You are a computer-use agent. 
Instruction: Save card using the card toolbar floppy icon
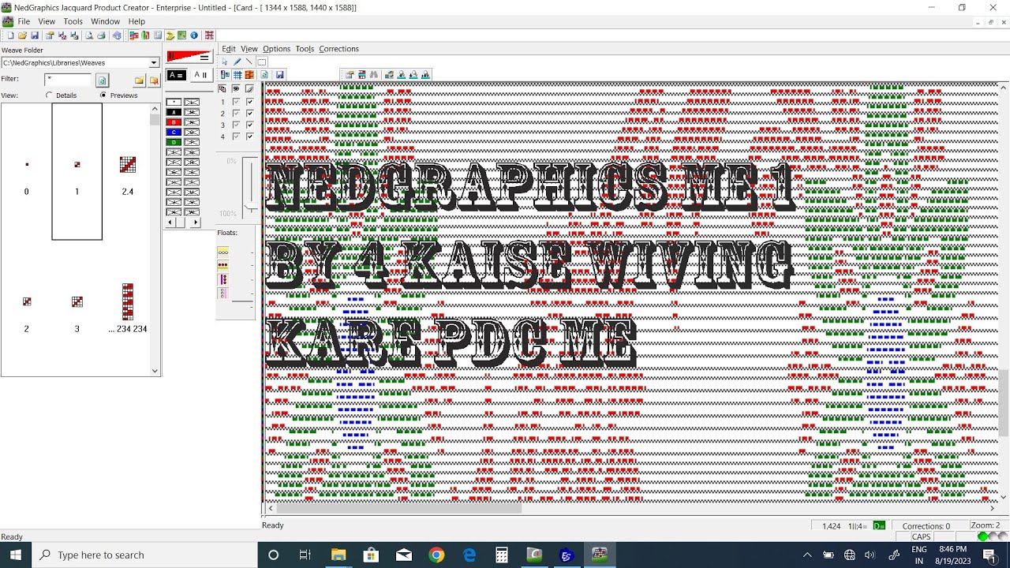pos(280,75)
